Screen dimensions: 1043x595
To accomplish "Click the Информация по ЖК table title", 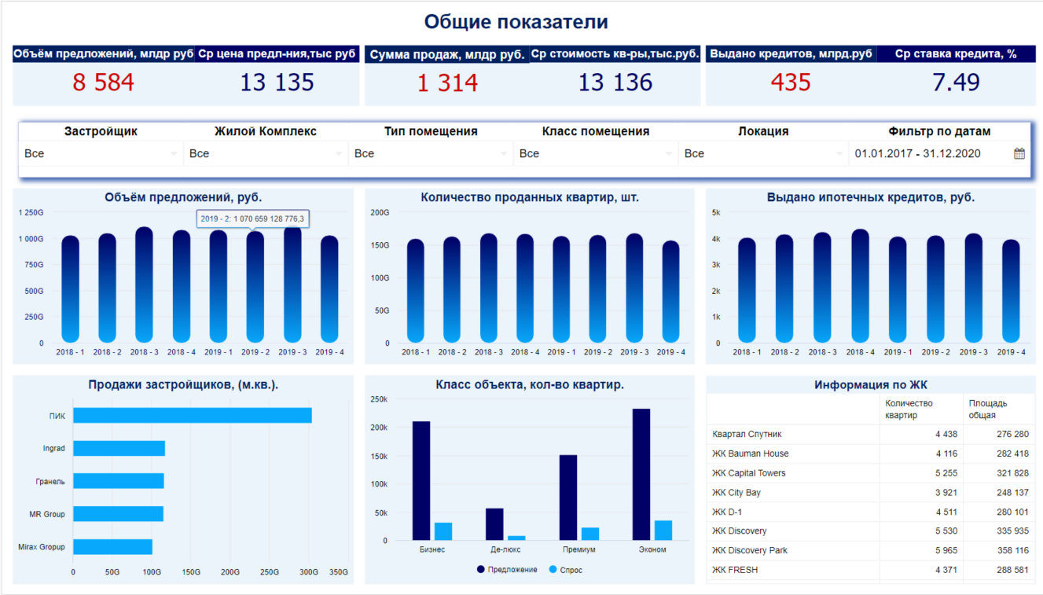I will (x=871, y=385).
